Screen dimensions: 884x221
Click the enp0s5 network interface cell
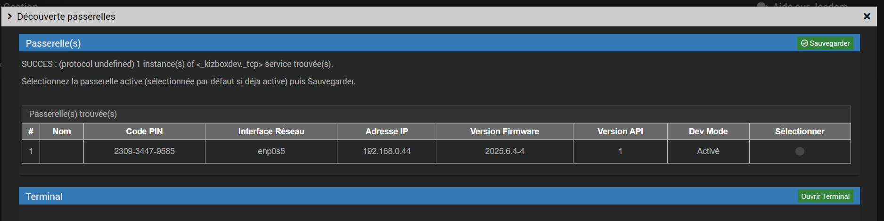click(271, 151)
